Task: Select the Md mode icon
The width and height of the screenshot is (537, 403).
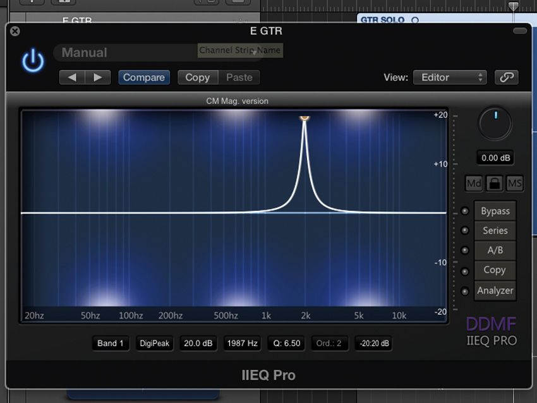Action: pos(473,183)
